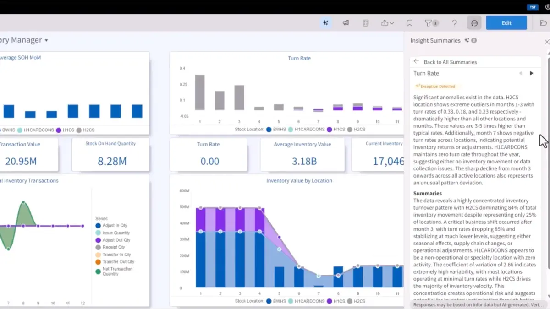Open the share export dropdown
Screen dimensions: 550x309
[387, 23]
